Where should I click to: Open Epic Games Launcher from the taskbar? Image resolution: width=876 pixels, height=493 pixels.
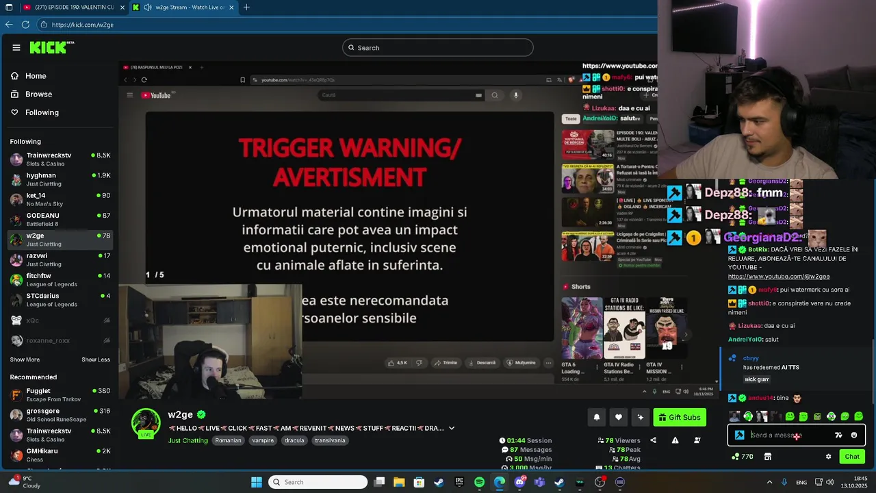[459, 482]
